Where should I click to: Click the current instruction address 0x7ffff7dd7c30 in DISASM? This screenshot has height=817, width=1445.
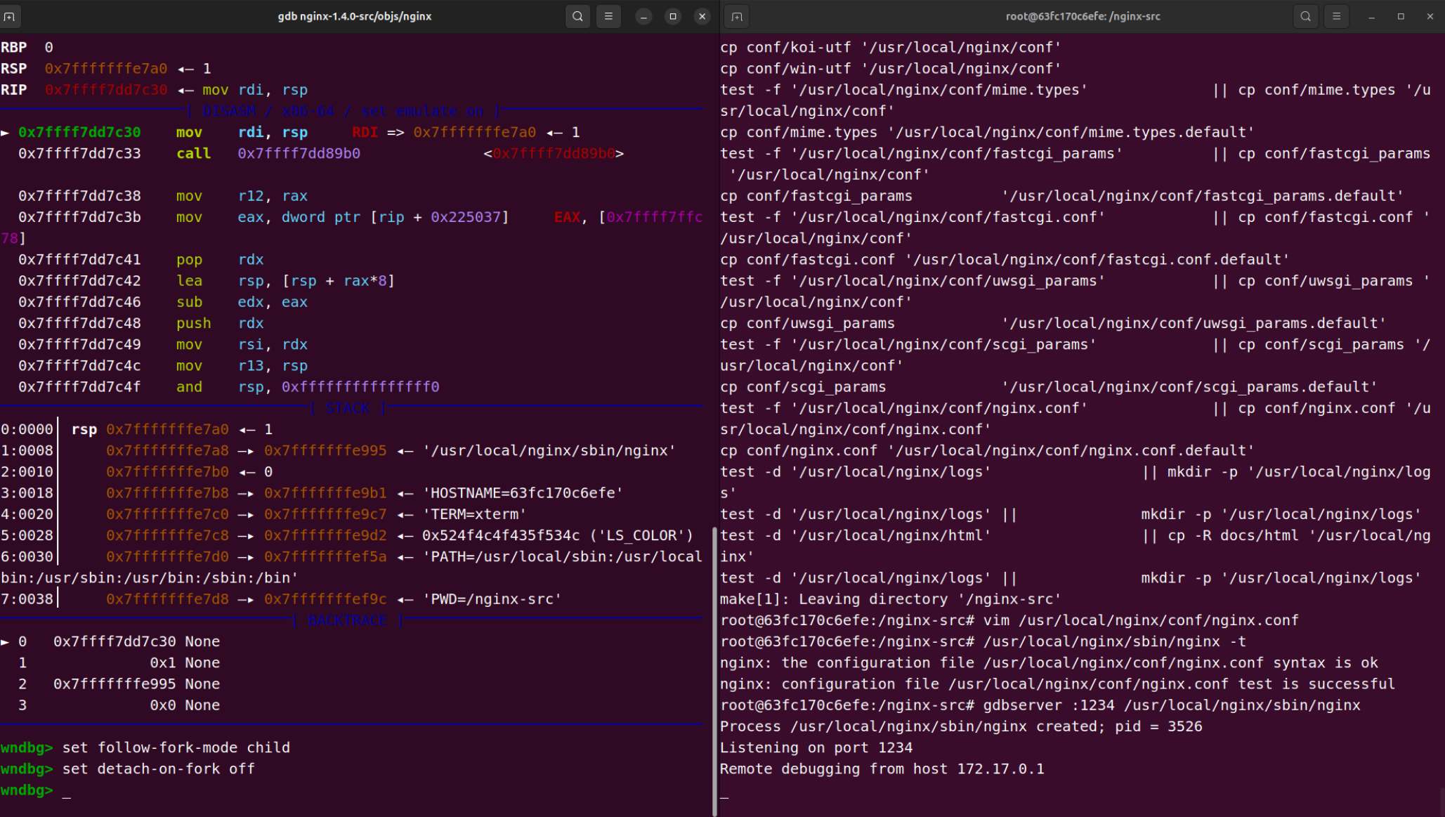click(79, 132)
